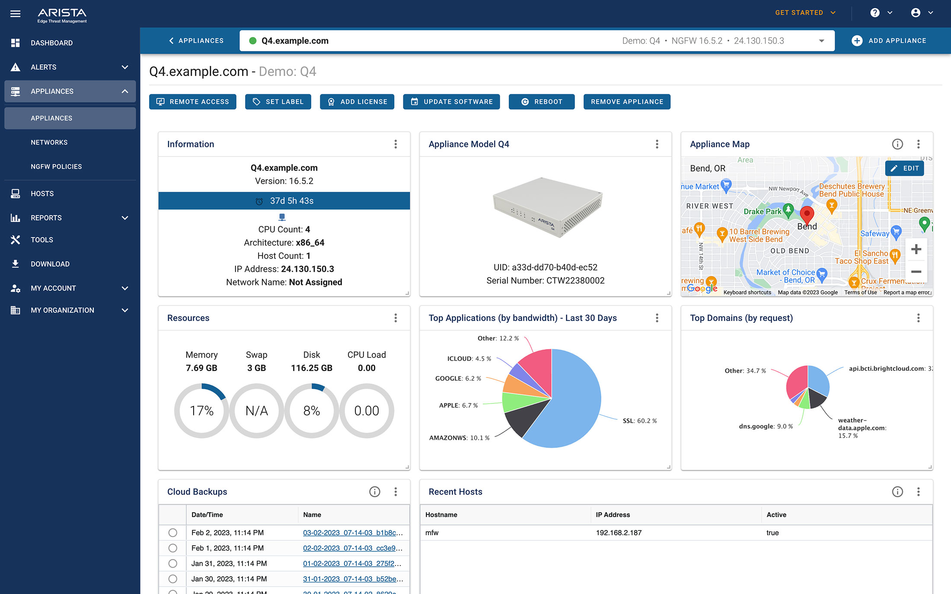
Task: Click Appliance Map info icon
Action: click(897, 144)
